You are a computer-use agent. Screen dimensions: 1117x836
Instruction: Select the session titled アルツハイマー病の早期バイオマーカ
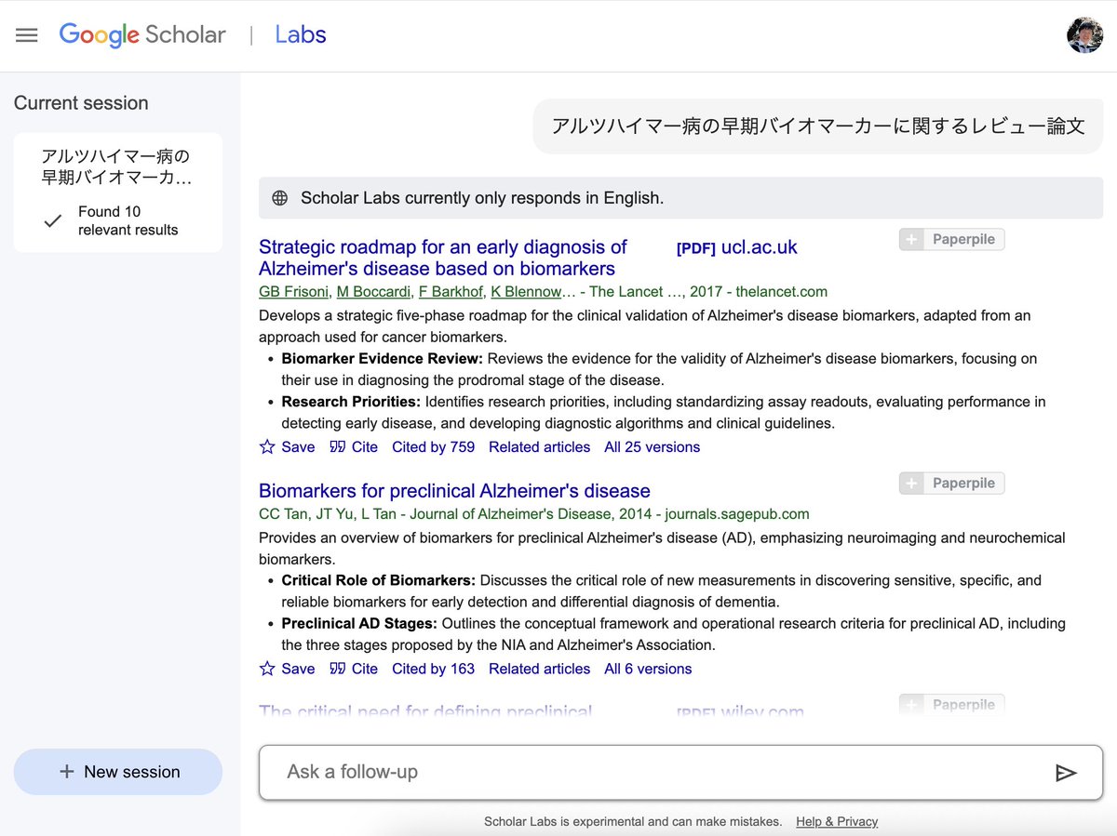pos(117,167)
